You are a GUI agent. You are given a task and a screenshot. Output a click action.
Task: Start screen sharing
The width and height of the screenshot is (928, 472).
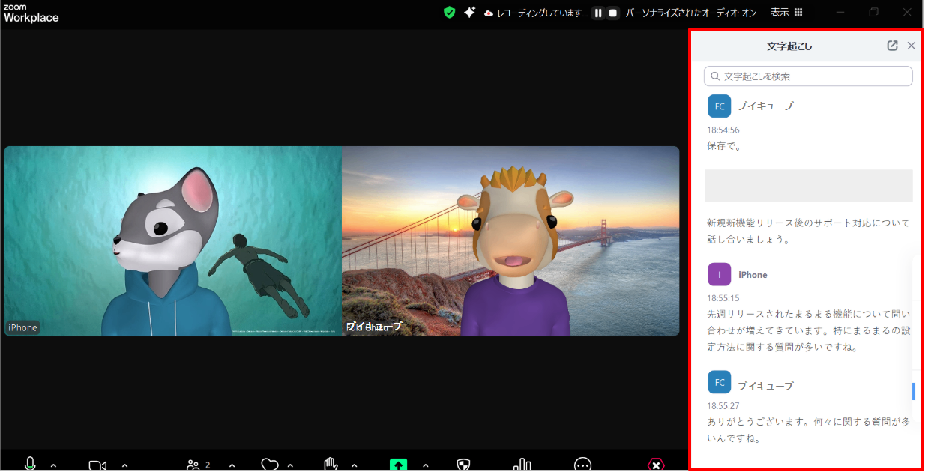397,465
